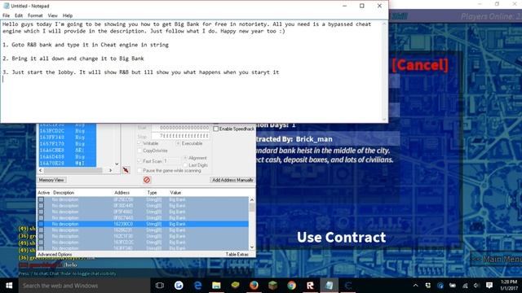Click Add Address Manually button

(232, 180)
